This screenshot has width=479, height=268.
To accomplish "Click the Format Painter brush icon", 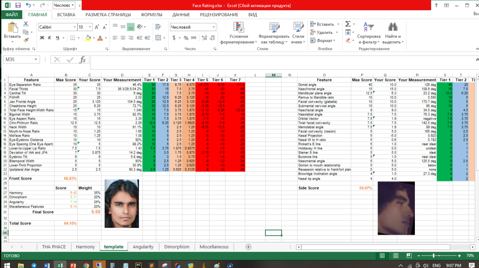I will point(26,40).
